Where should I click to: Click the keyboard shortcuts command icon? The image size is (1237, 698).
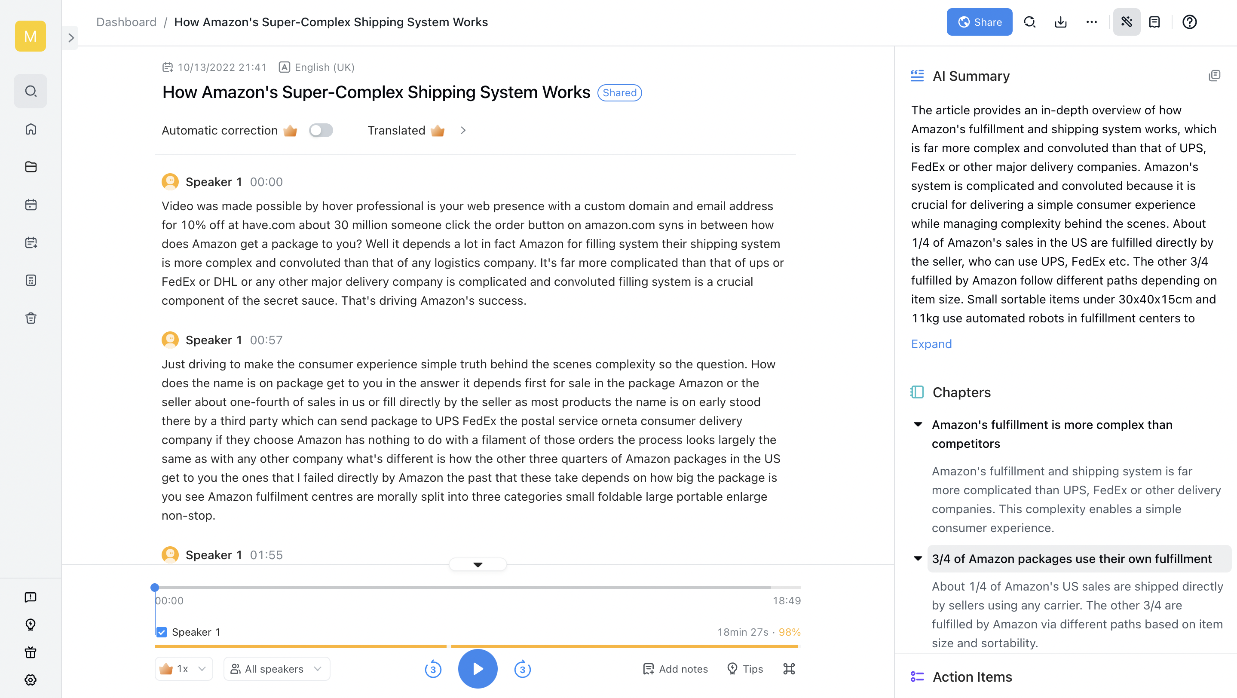click(x=789, y=669)
